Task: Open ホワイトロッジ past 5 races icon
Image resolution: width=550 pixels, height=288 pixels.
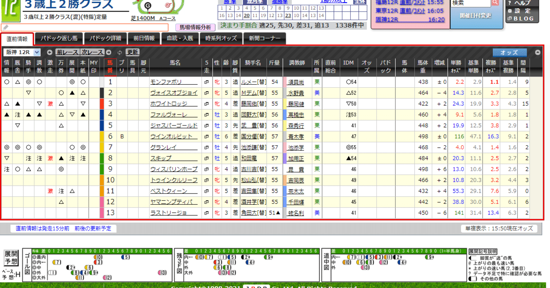Action: pyautogui.click(x=207, y=104)
